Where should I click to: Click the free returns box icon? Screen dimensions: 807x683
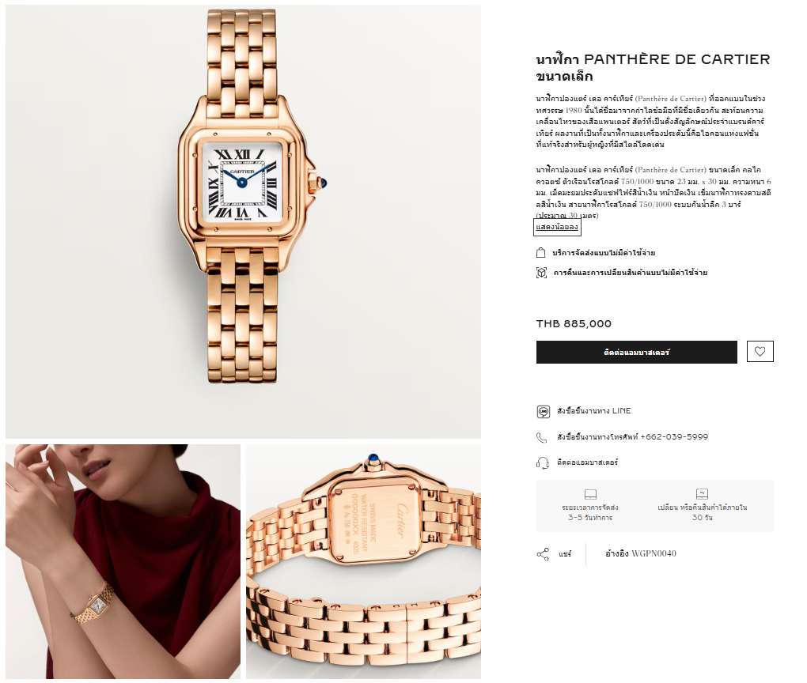click(x=541, y=273)
